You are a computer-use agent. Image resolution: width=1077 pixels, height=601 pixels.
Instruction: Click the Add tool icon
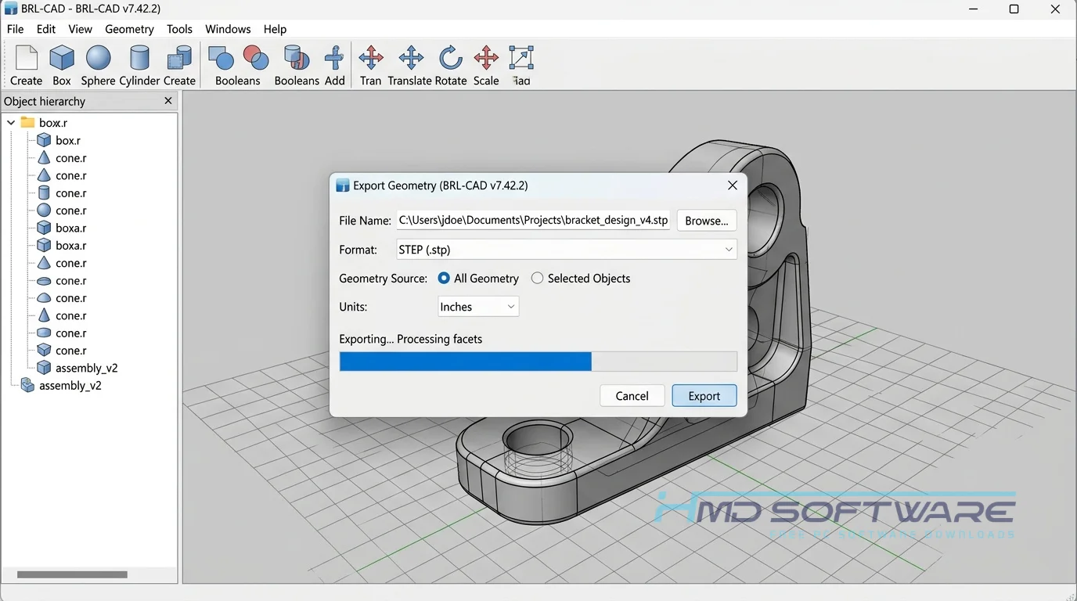click(x=334, y=58)
